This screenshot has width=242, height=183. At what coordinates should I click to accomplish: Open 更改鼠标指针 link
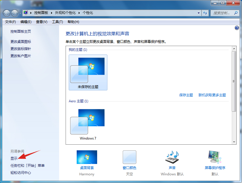click(x=21, y=49)
